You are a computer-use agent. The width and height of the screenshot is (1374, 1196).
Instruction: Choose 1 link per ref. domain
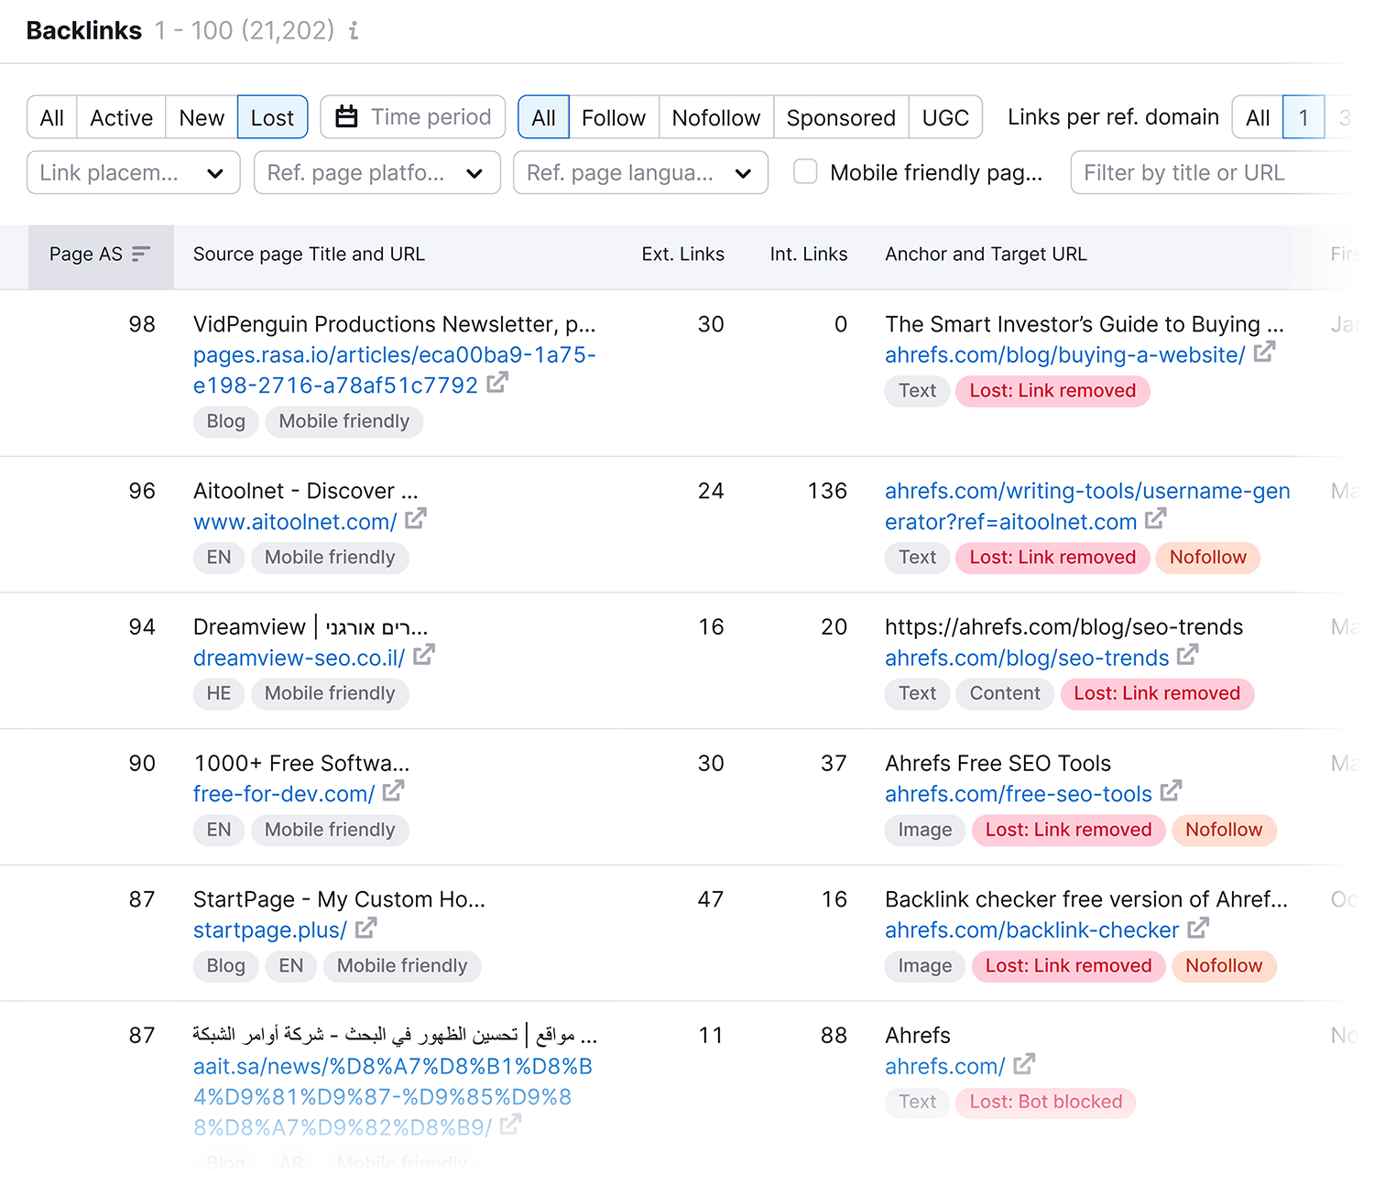[1303, 117]
